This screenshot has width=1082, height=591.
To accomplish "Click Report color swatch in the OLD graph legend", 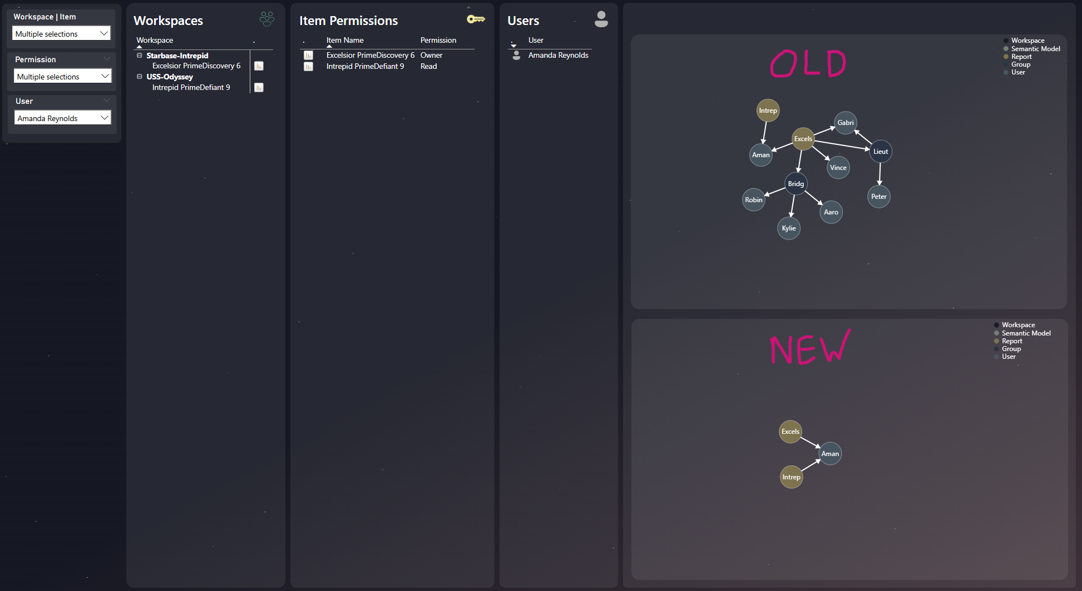I will click(1006, 57).
